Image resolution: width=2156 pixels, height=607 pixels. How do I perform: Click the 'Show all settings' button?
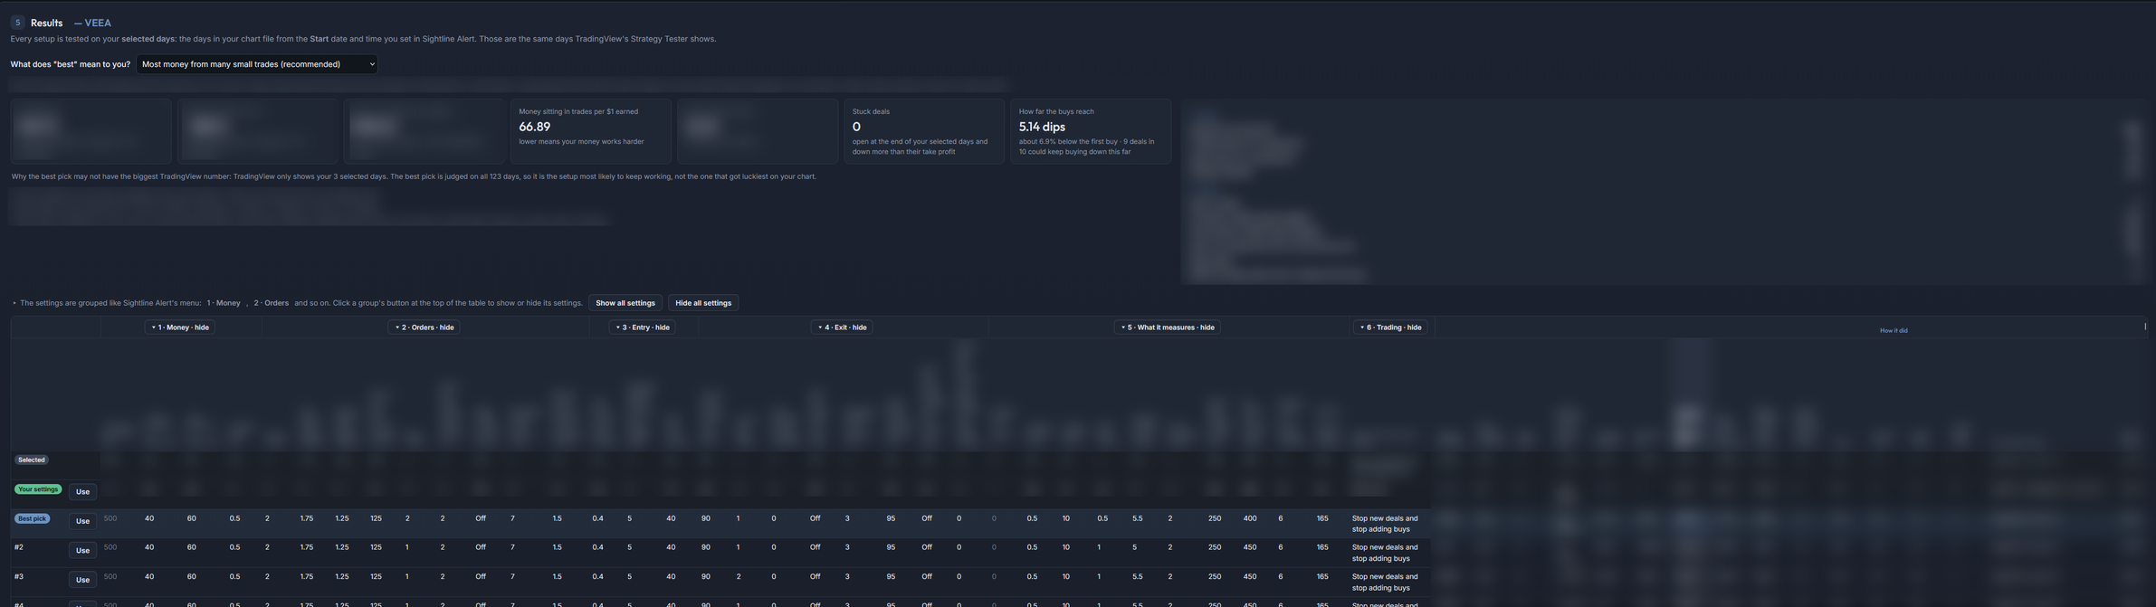click(625, 303)
